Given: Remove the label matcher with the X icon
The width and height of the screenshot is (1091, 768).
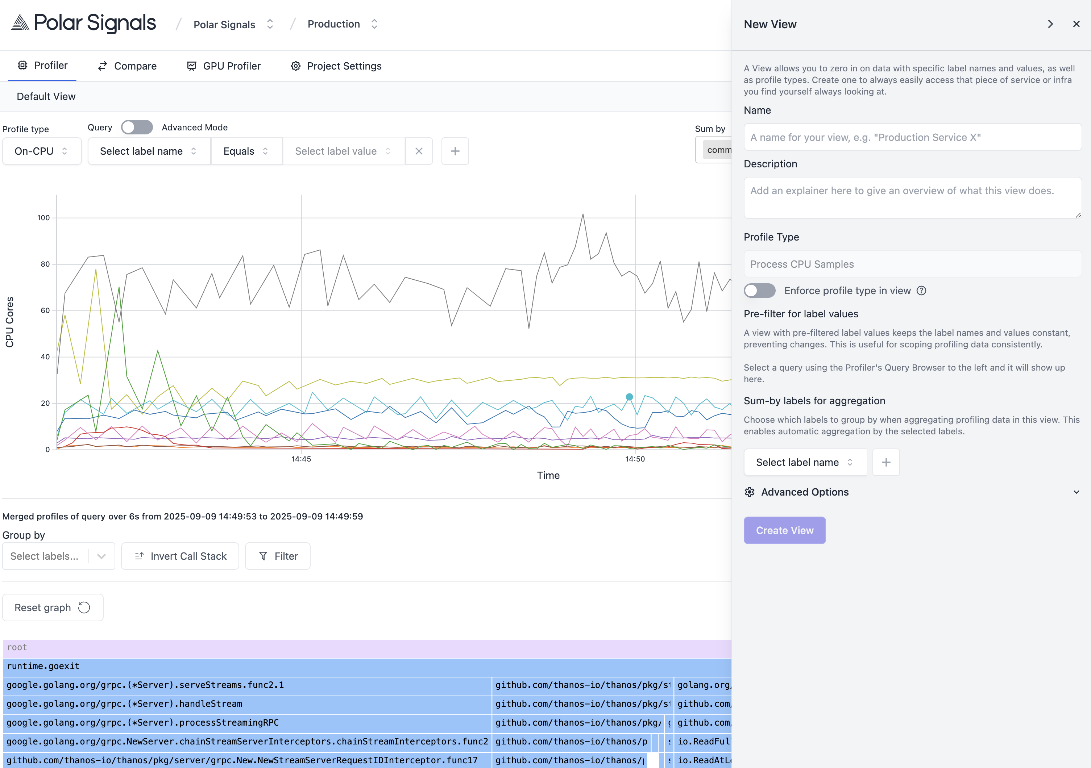Looking at the screenshot, I should click(x=419, y=151).
